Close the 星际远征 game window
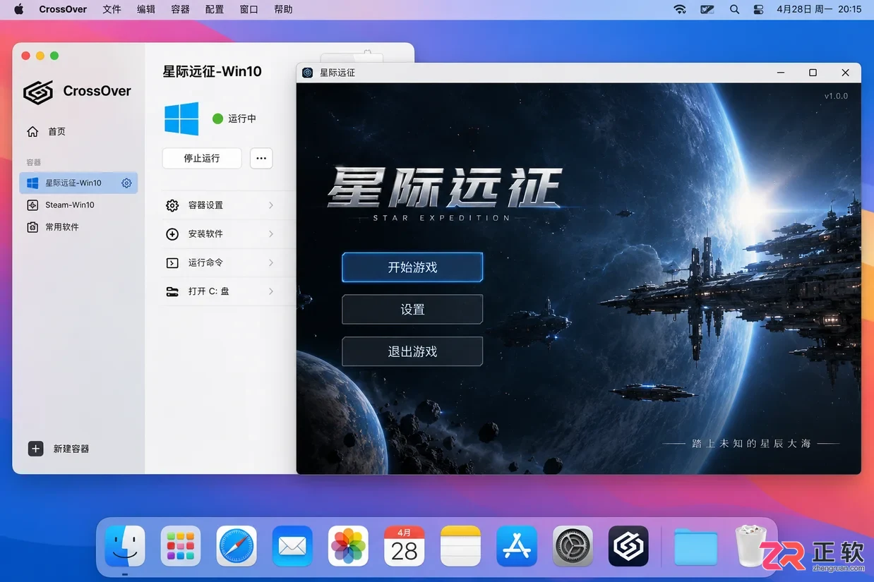 coord(845,73)
